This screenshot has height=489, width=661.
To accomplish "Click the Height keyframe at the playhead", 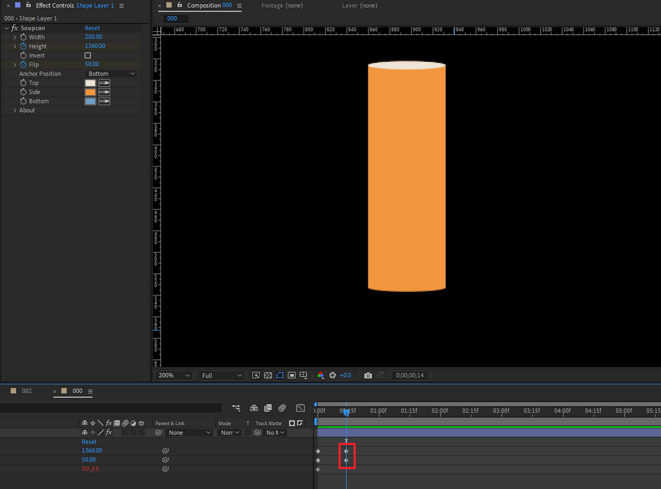I will pyautogui.click(x=346, y=451).
